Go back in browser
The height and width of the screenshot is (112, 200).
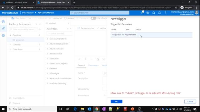click(x=3, y=7)
